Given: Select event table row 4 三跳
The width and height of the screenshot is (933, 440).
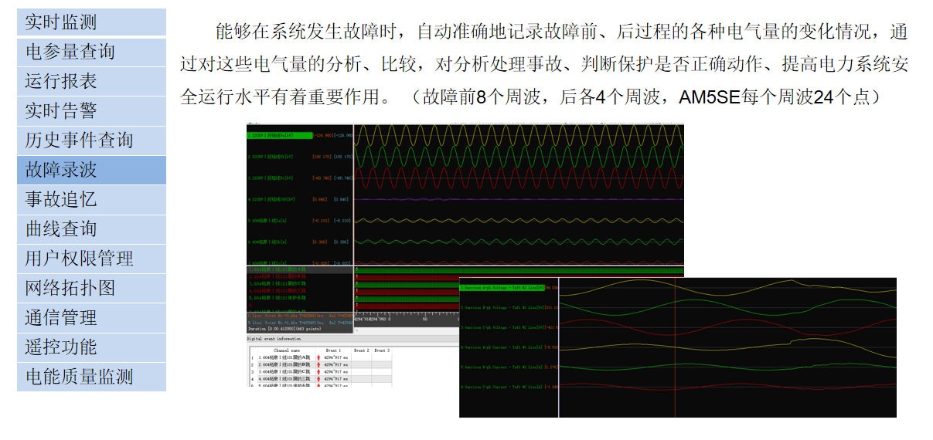Looking at the screenshot, I should coord(321,379).
